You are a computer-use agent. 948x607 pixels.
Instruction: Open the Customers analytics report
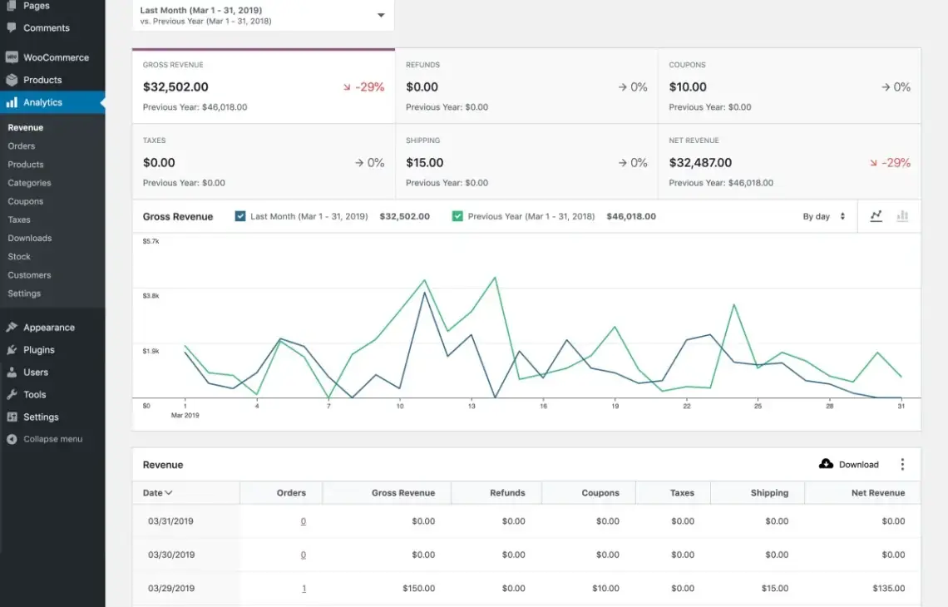coord(29,275)
